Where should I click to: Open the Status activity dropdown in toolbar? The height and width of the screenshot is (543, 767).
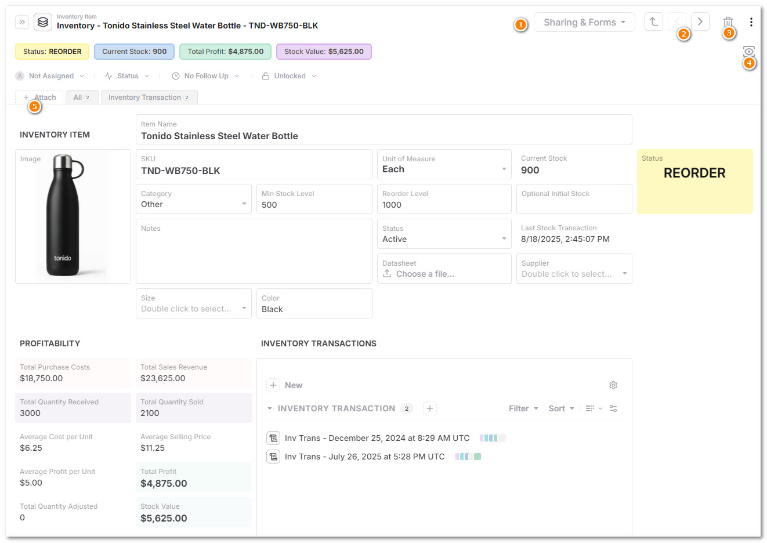point(127,76)
